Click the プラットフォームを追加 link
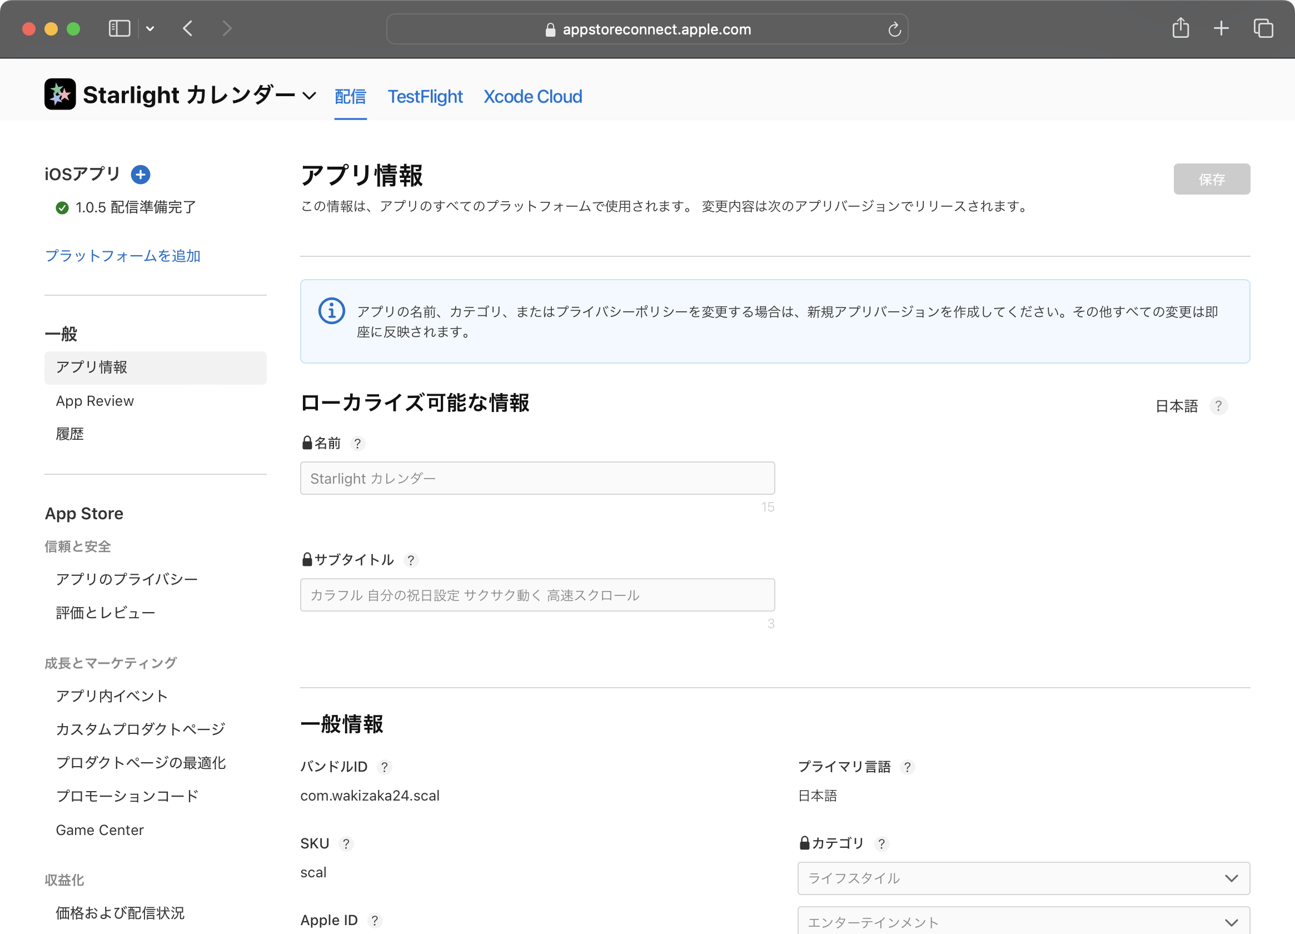Image resolution: width=1295 pixels, height=934 pixels. pos(123,255)
